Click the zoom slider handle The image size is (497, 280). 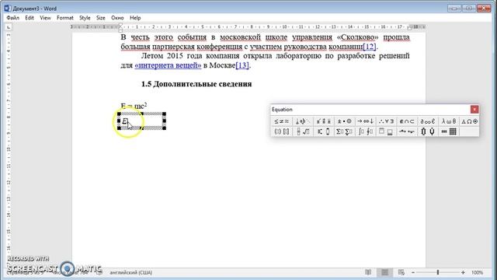(438, 272)
